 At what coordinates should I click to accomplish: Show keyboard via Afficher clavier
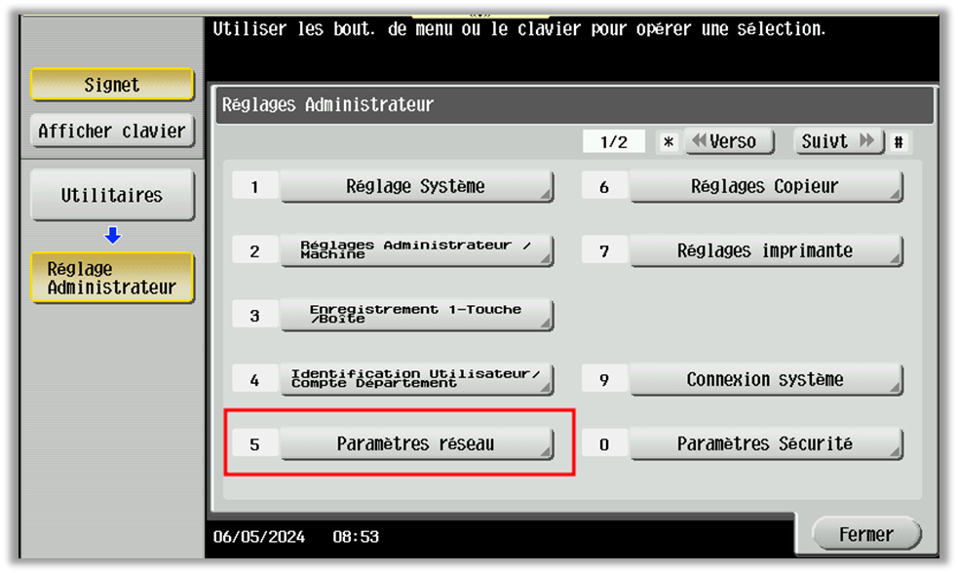tap(112, 131)
